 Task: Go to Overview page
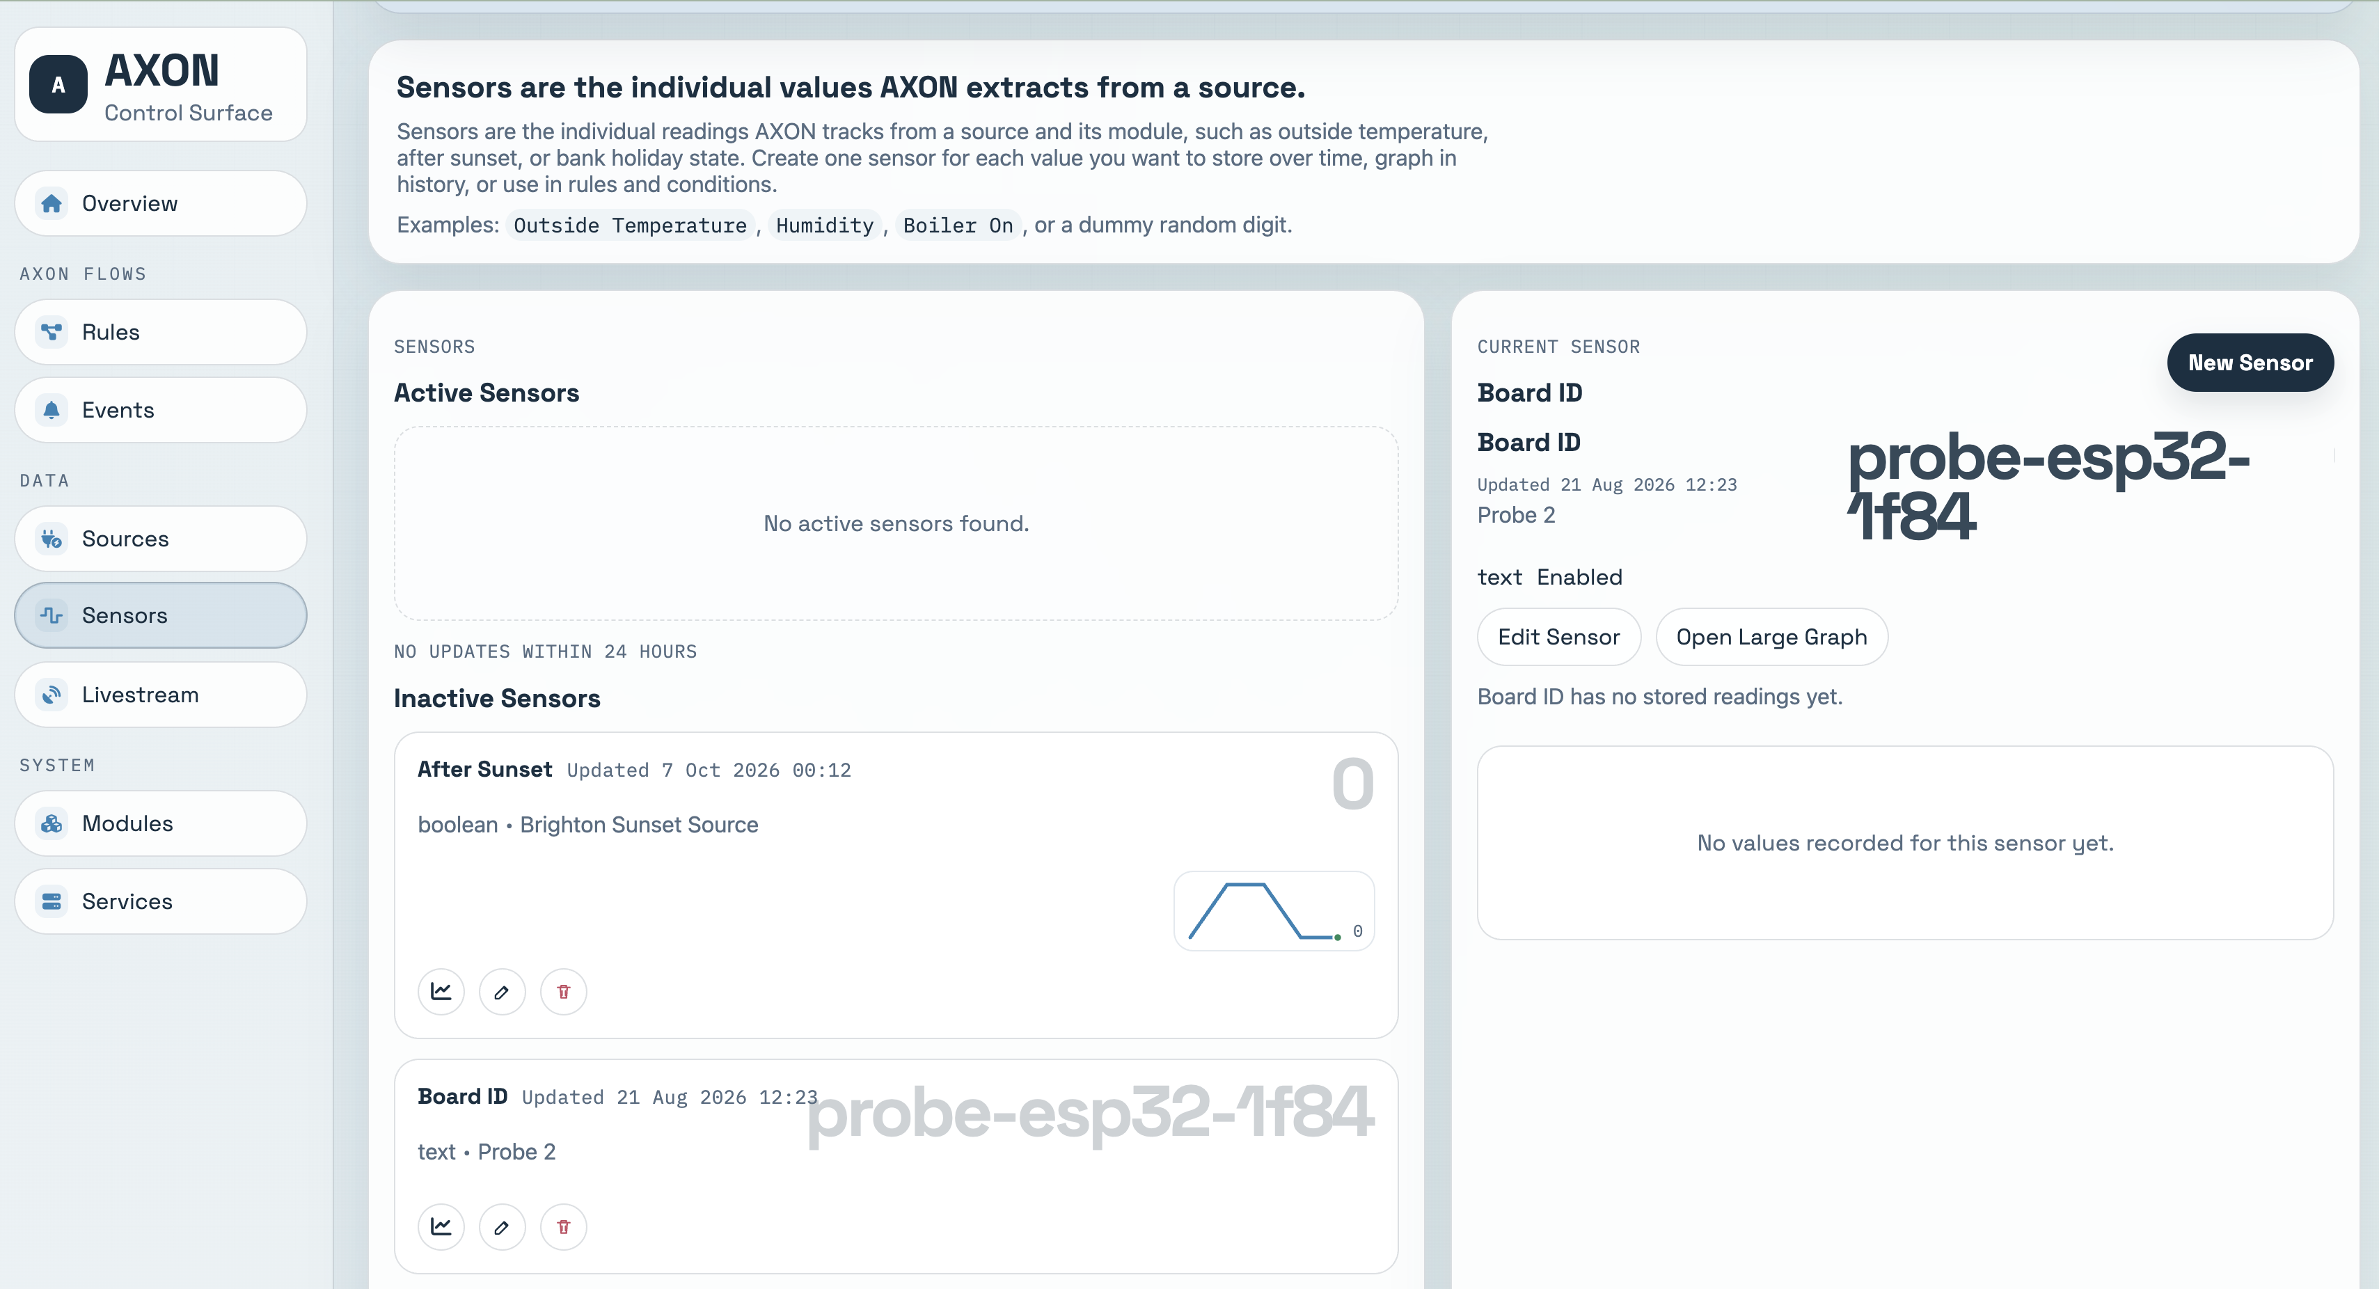click(161, 203)
